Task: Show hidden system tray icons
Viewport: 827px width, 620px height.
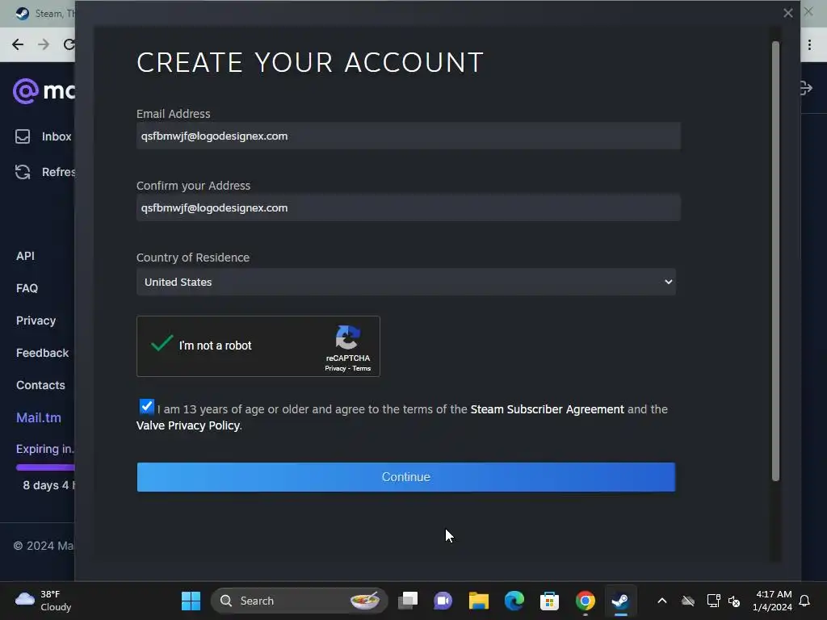Action: pos(662,601)
